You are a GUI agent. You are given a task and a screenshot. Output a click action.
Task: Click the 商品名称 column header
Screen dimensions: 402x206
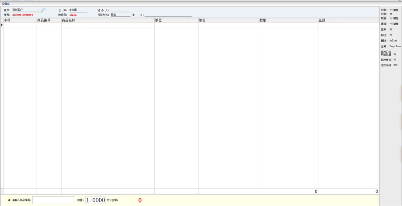pyautogui.click(x=108, y=20)
